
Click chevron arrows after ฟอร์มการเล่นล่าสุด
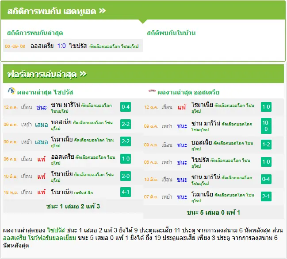click(x=83, y=74)
